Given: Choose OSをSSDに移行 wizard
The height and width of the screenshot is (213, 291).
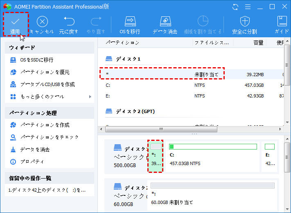Looking at the screenshot, I should click(x=37, y=60).
